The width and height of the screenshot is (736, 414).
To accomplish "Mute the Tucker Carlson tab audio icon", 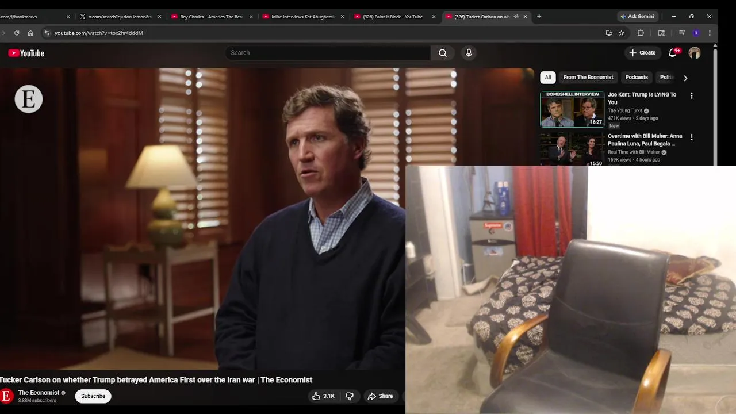I will point(516,17).
